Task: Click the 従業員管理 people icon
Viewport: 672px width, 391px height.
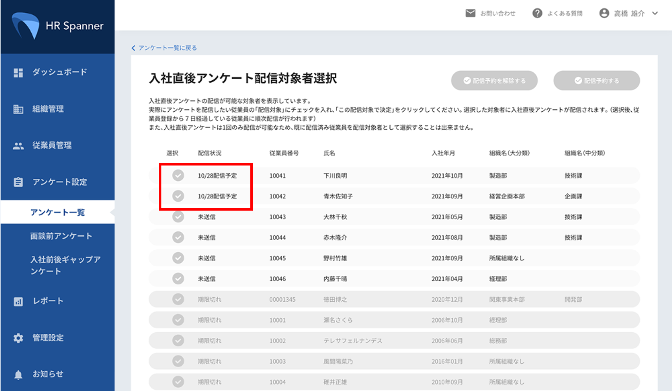Action: tap(18, 146)
